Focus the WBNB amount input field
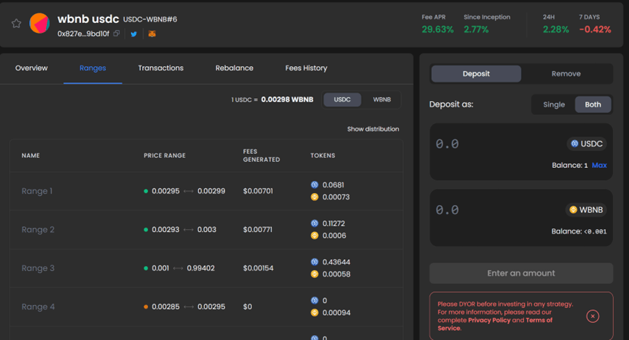The image size is (629, 340). [497, 210]
